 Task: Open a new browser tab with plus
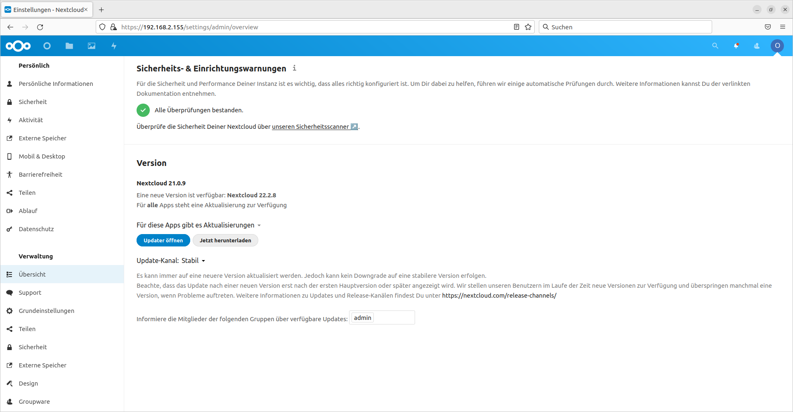point(101,9)
